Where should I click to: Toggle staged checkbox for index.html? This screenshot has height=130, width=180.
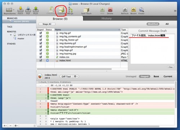pos(41,60)
